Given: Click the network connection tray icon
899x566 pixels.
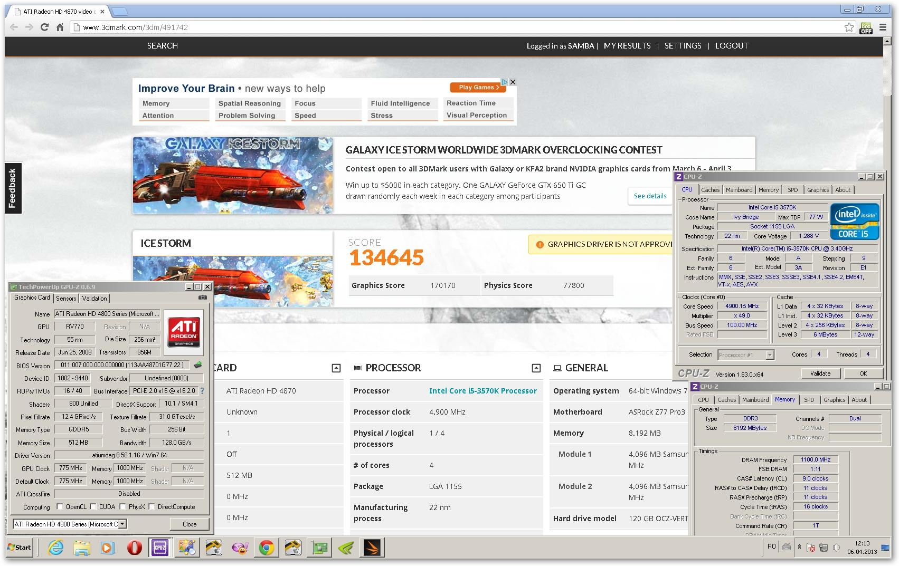Looking at the screenshot, I should pos(824,548).
